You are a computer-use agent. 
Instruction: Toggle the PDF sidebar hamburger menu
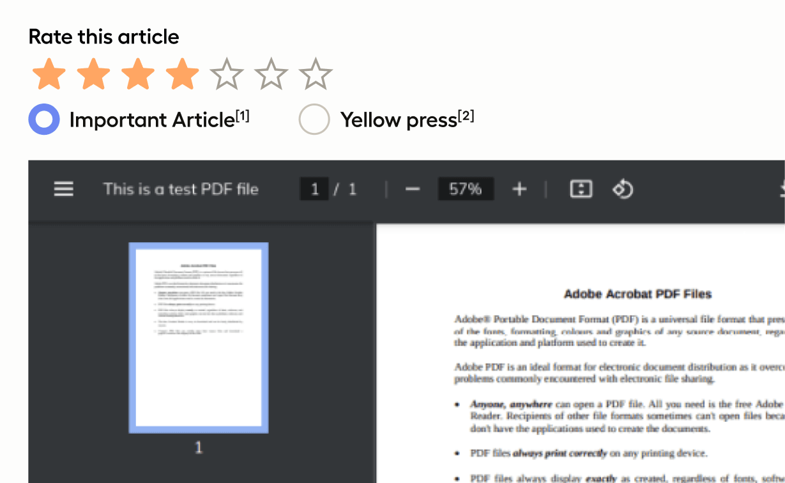click(63, 189)
